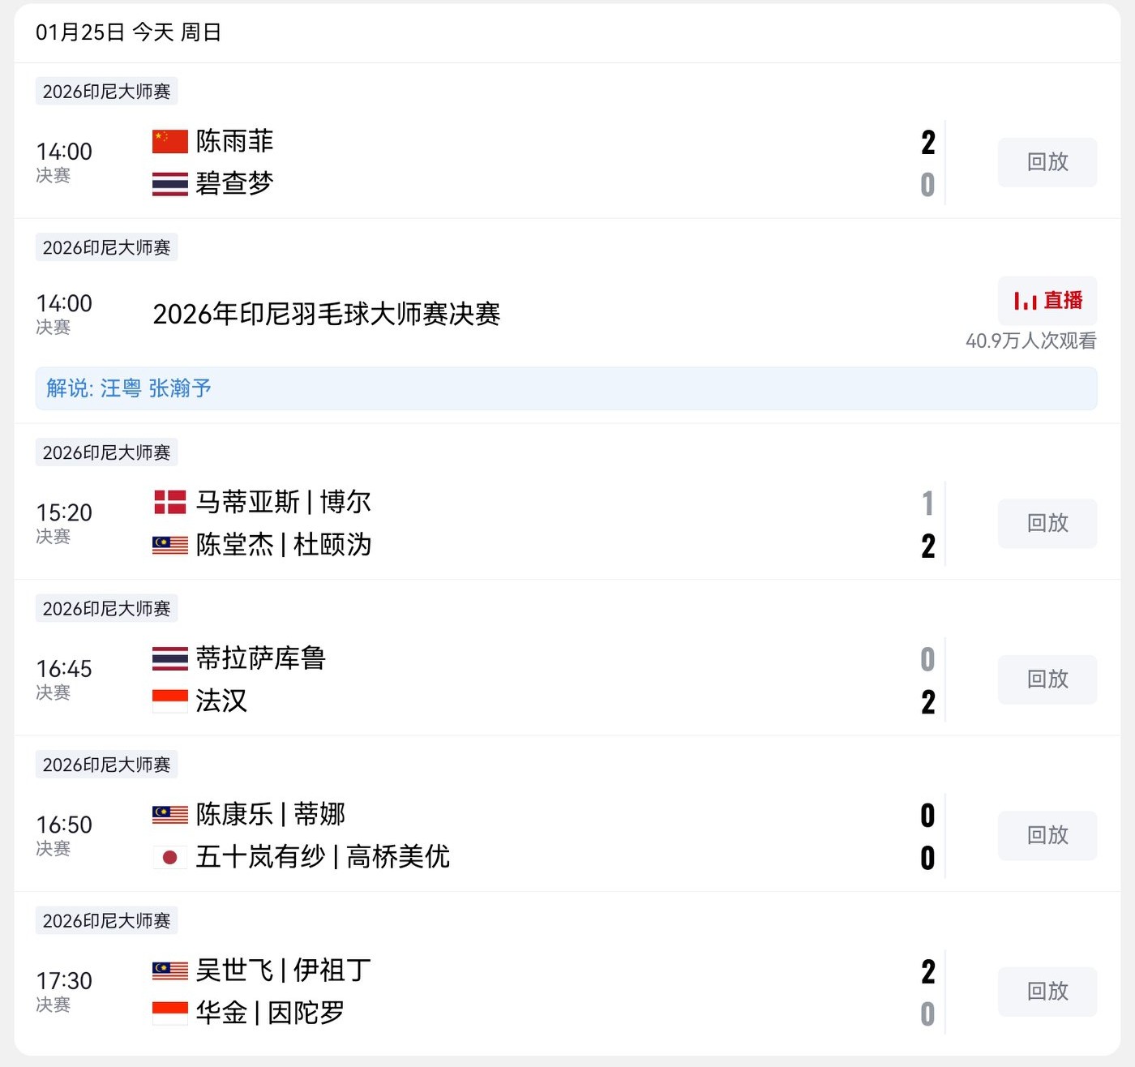Image resolution: width=1135 pixels, height=1067 pixels.
Task: Select player name 陈雨菲
Action: [x=234, y=141]
